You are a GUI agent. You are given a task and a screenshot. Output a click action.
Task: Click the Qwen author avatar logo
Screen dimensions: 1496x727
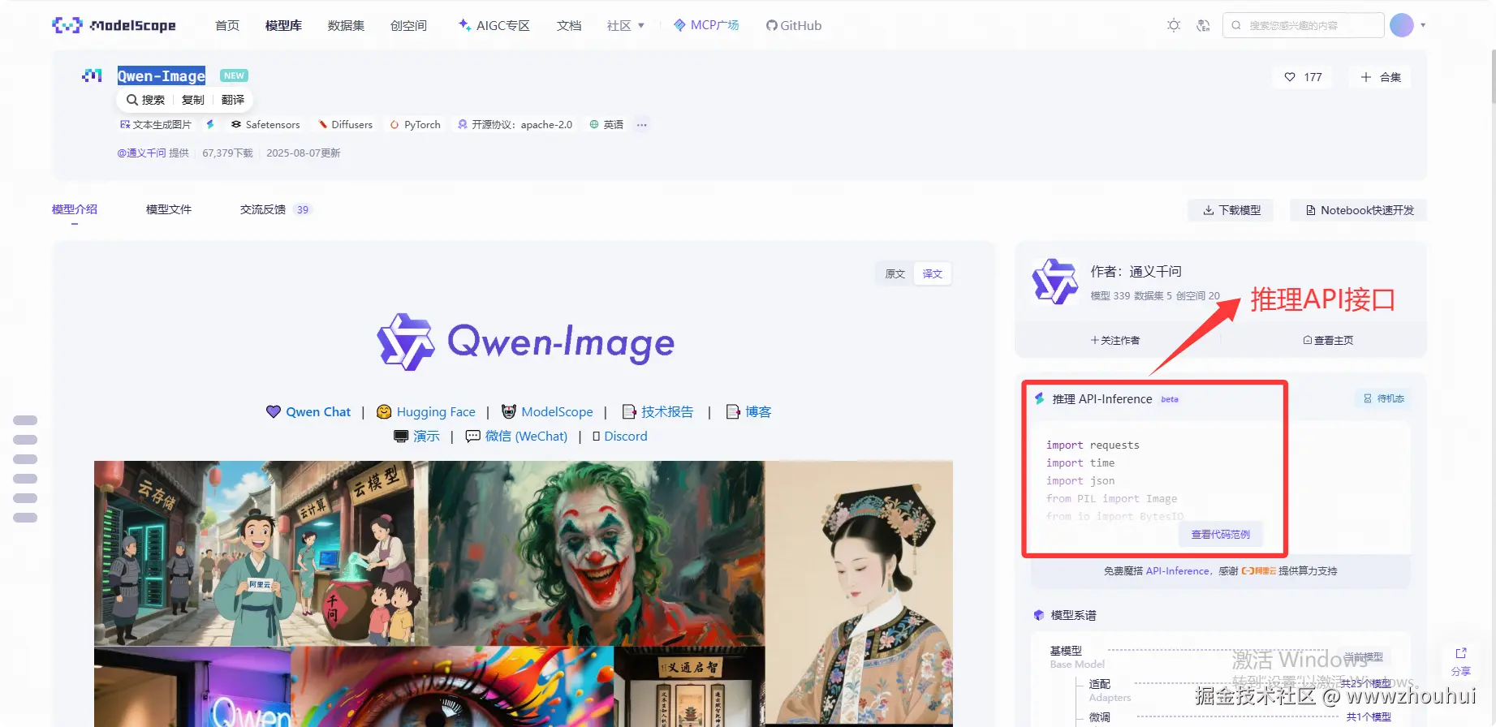click(1054, 282)
